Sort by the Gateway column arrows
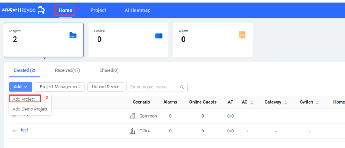 click(285, 102)
